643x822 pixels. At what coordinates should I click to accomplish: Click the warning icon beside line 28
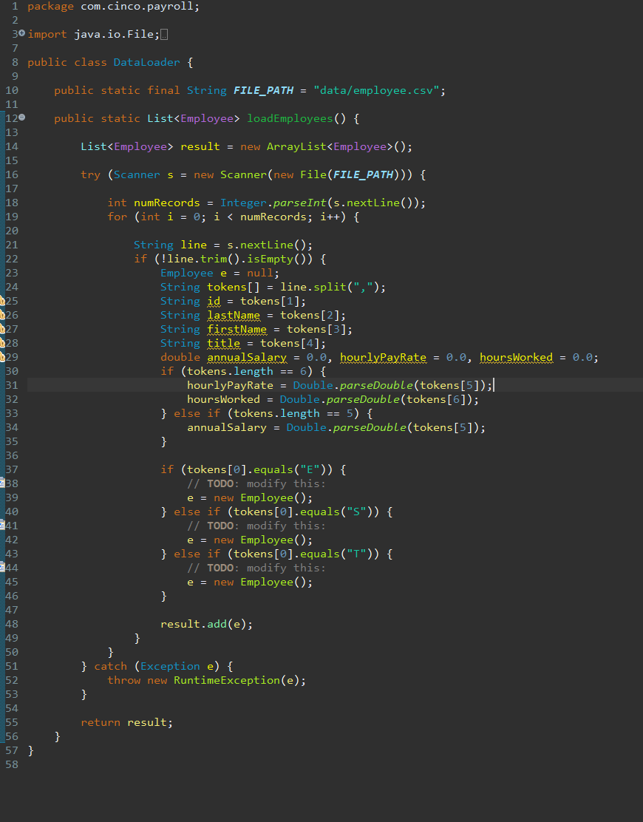coord(4,343)
